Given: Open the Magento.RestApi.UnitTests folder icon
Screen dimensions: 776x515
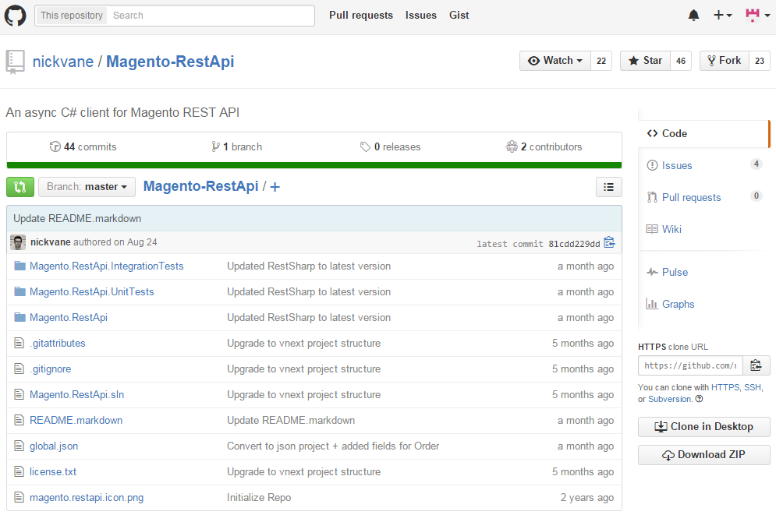Looking at the screenshot, I should pyautogui.click(x=19, y=291).
